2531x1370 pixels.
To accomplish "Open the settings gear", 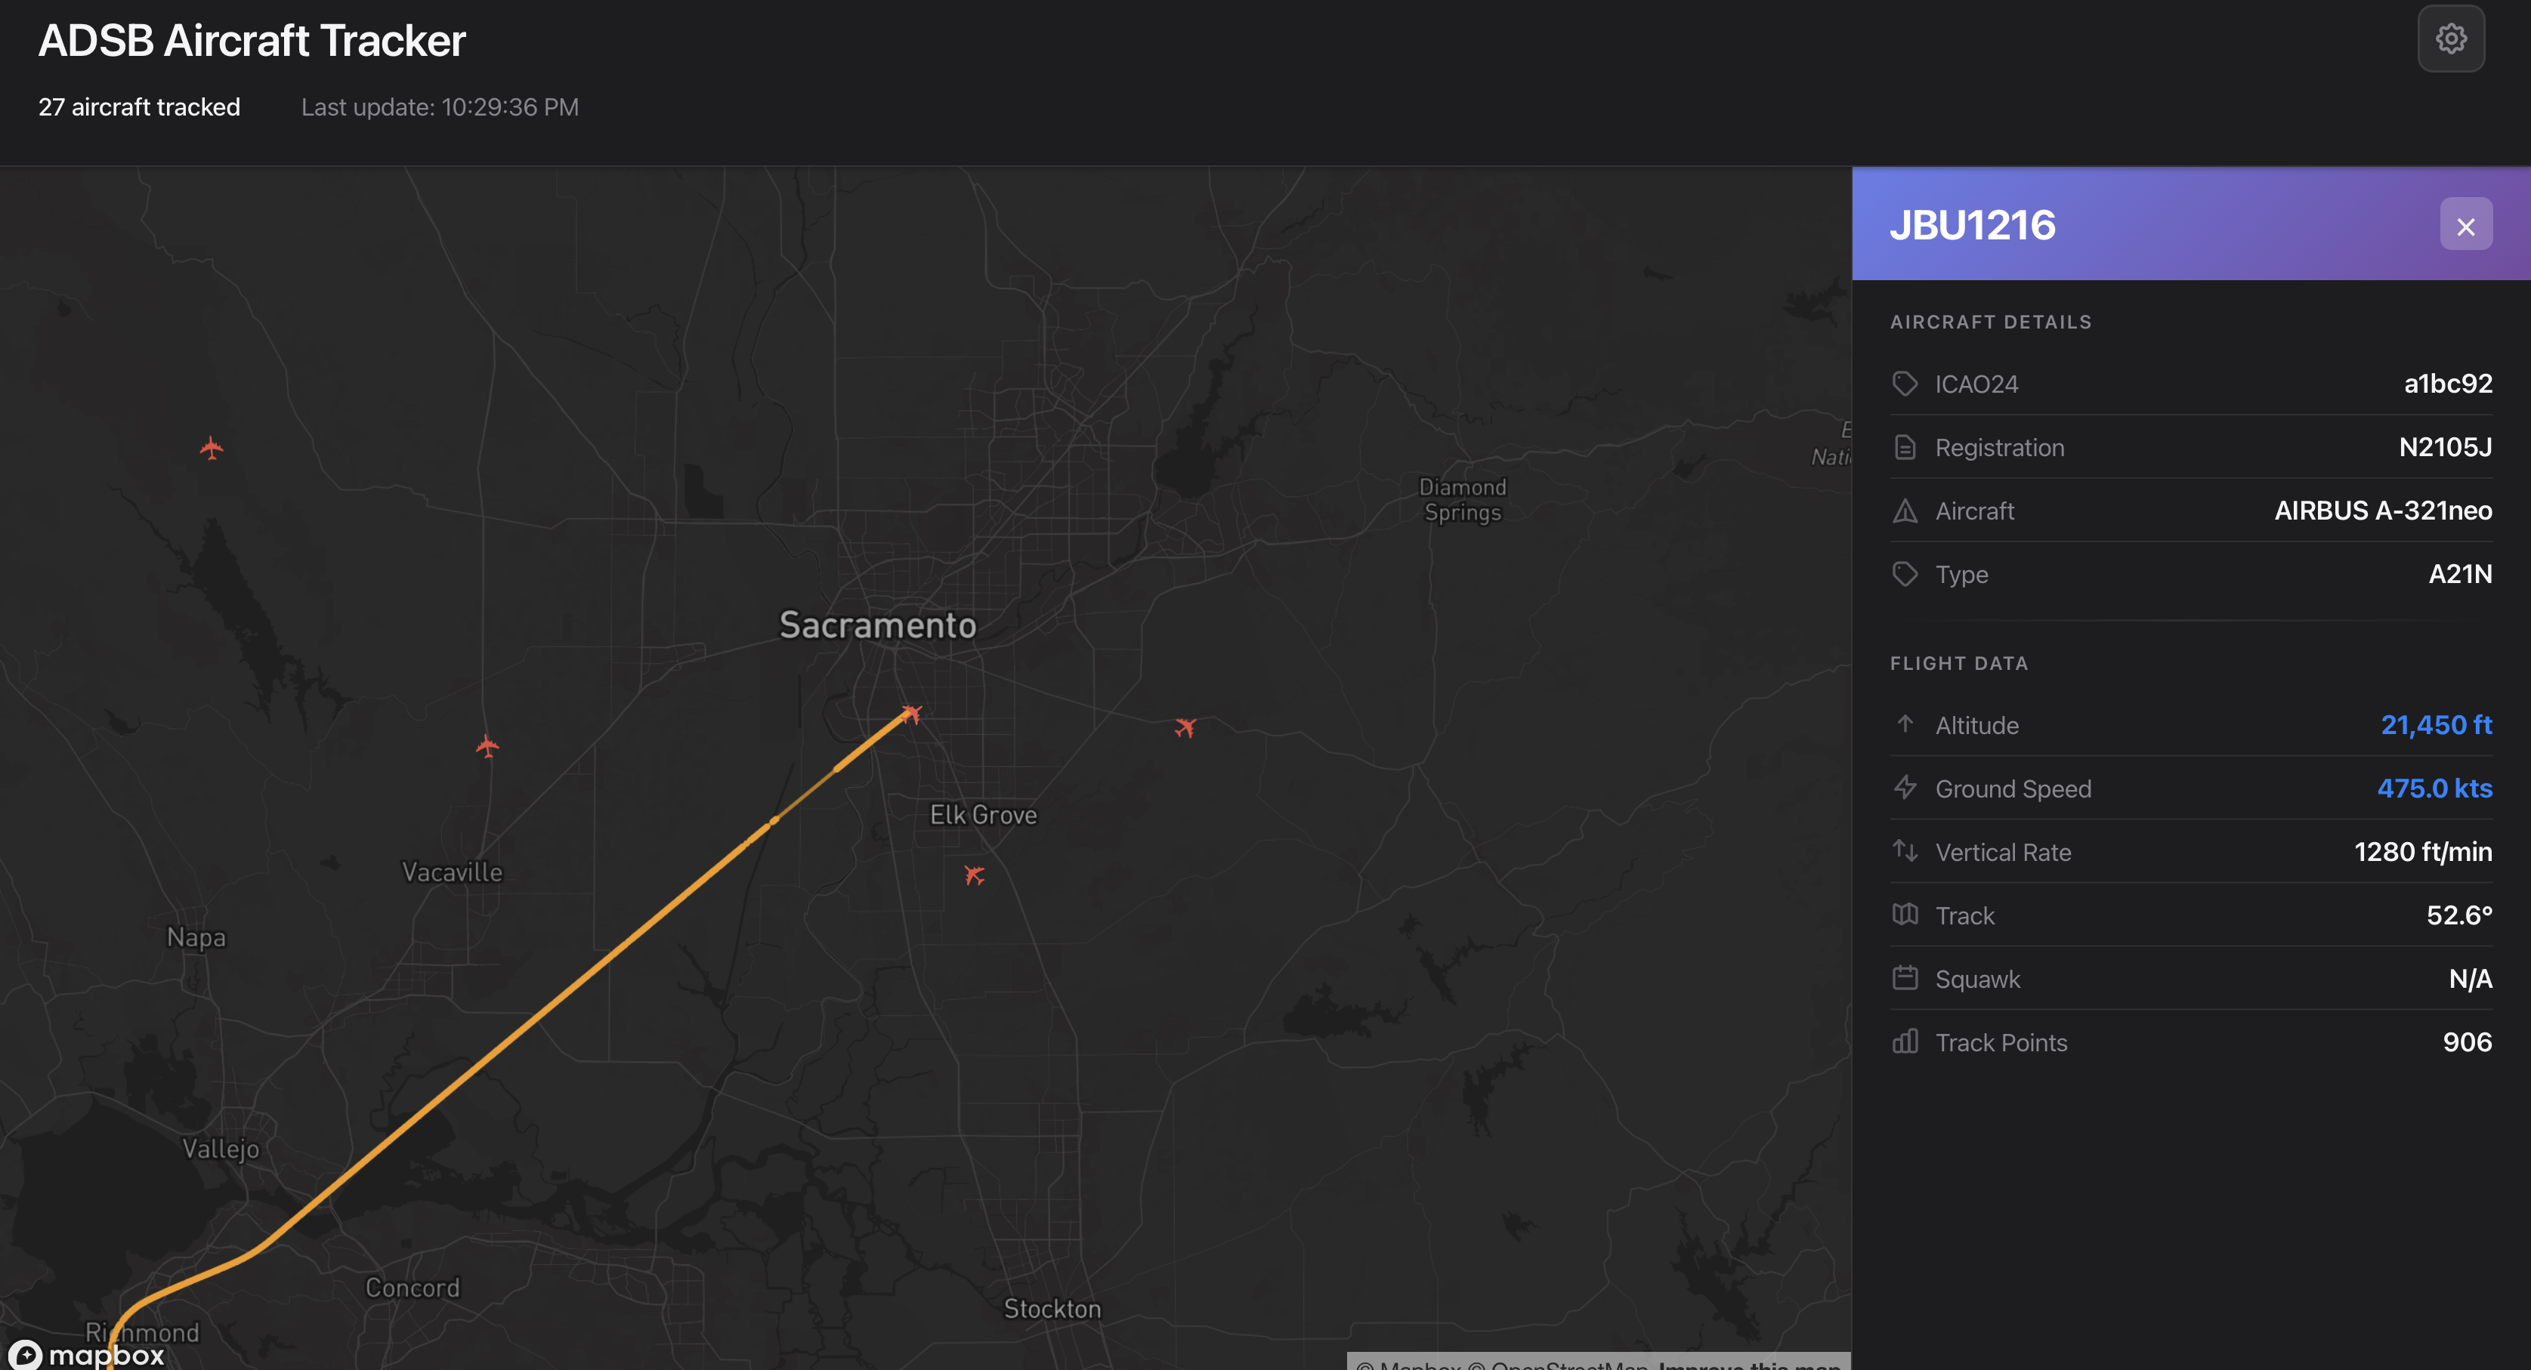I will 2450,39.
